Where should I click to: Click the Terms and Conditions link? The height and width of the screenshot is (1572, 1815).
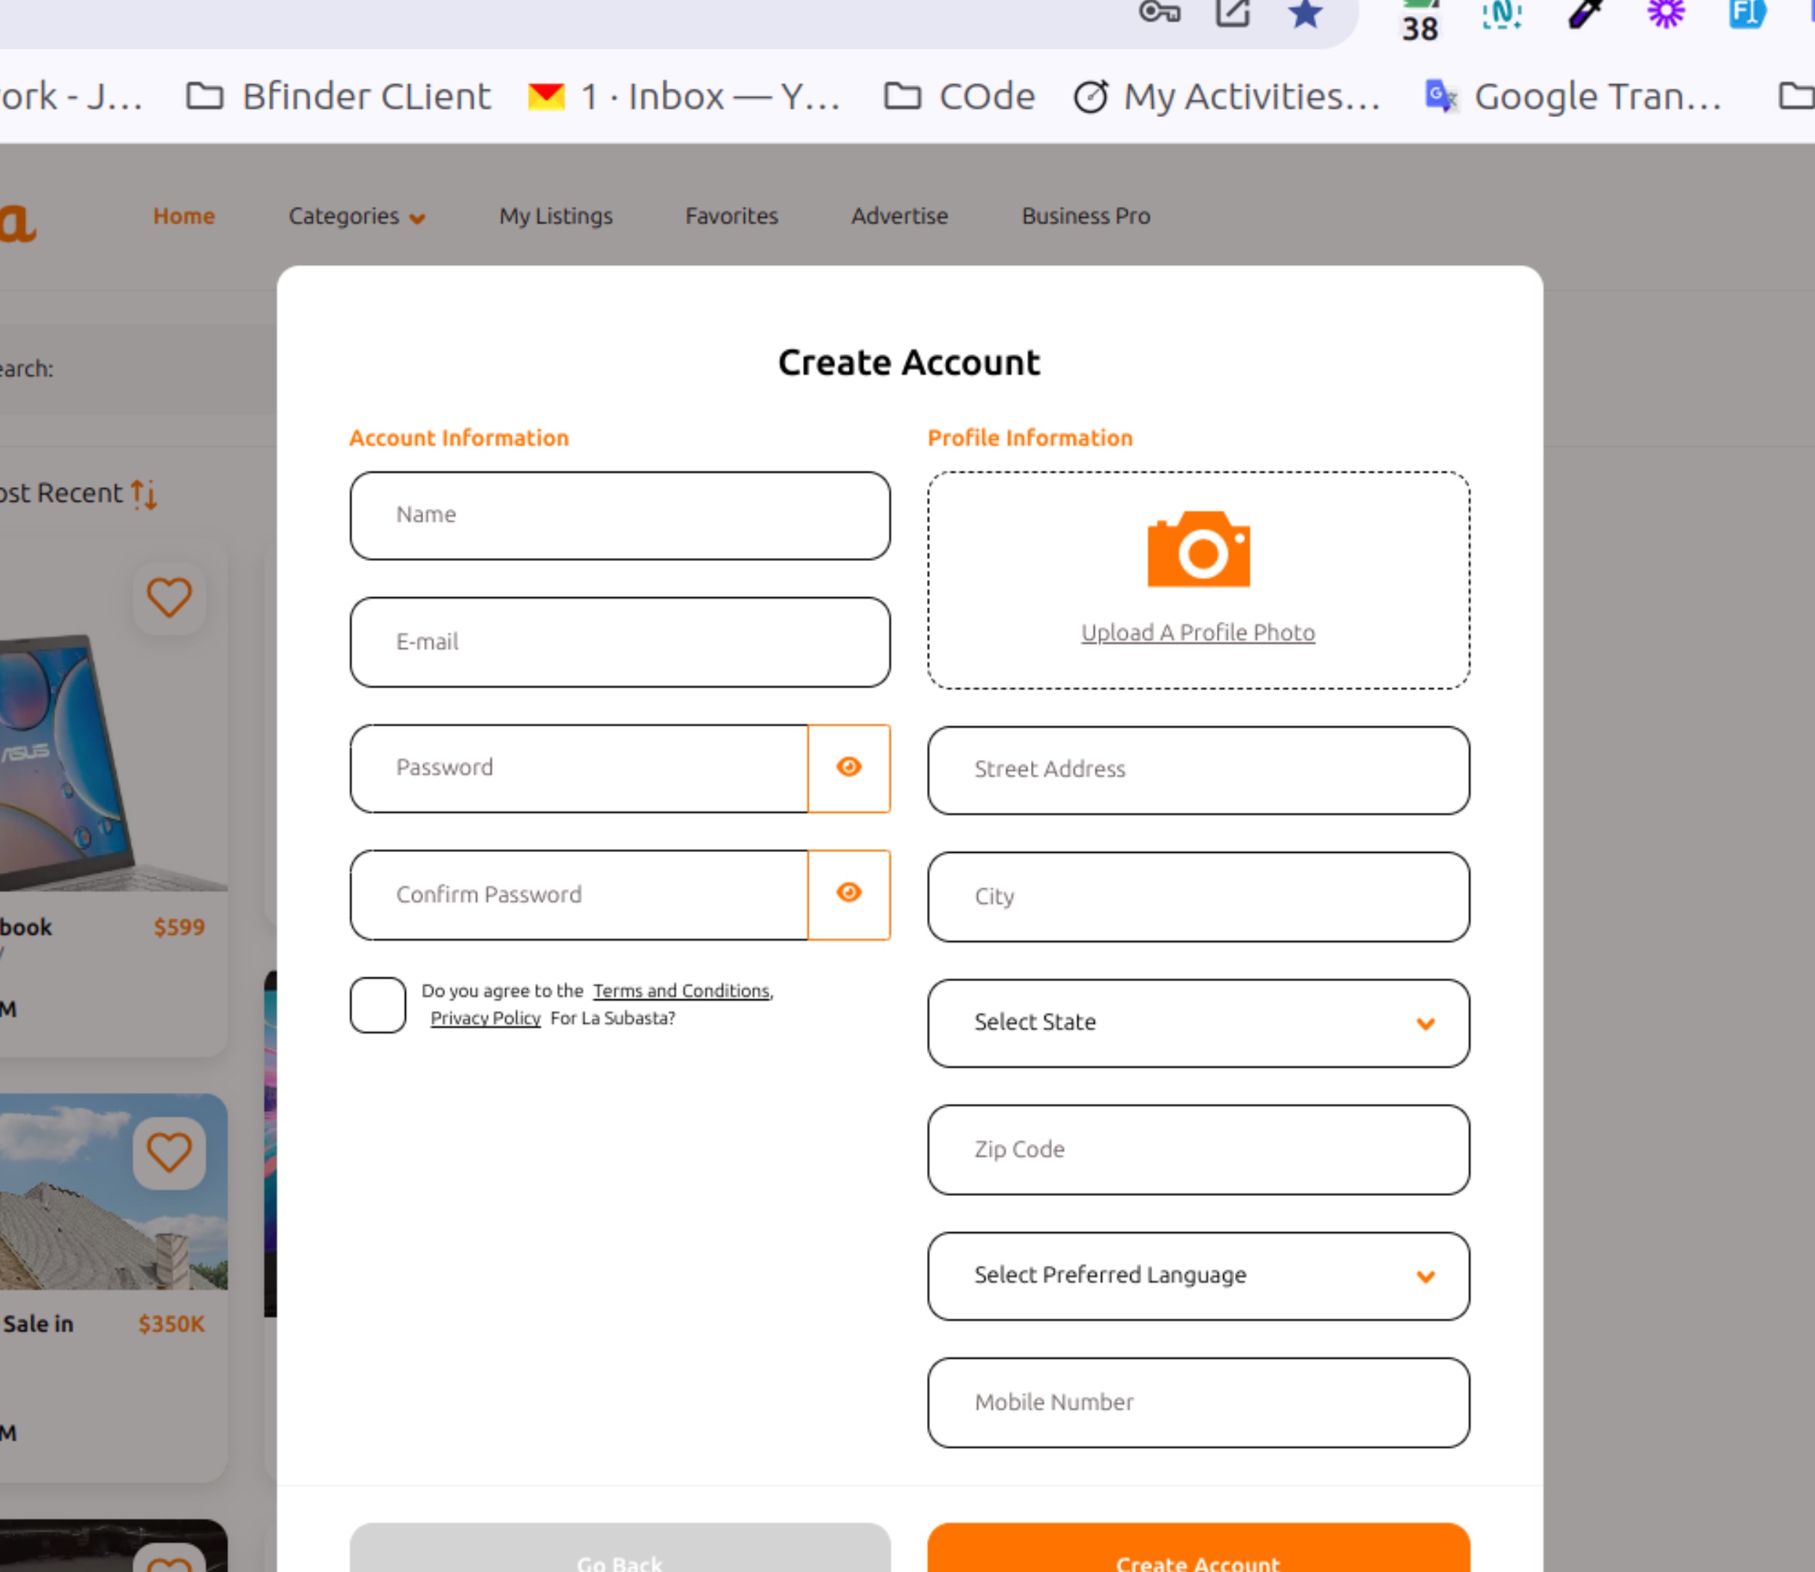pyautogui.click(x=681, y=991)
